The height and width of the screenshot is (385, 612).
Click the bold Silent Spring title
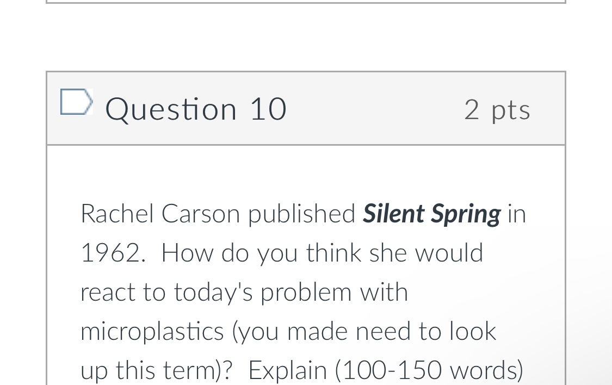click(x=431, y=213)
